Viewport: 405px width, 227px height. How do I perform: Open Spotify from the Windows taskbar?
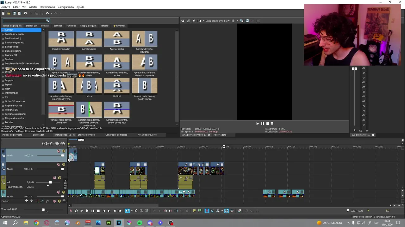140,223
